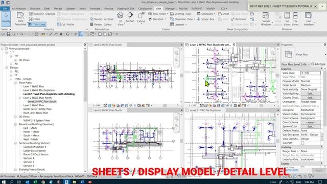Switch to the Manage ribbon tab

pyautogui.click(x=170, y=9)
